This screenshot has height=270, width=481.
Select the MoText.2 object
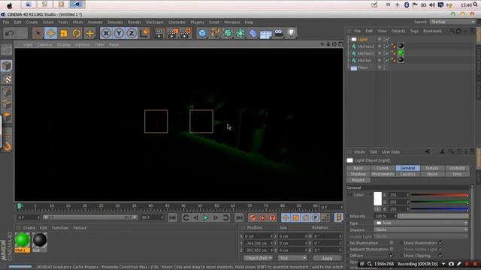tap(366, 46)
